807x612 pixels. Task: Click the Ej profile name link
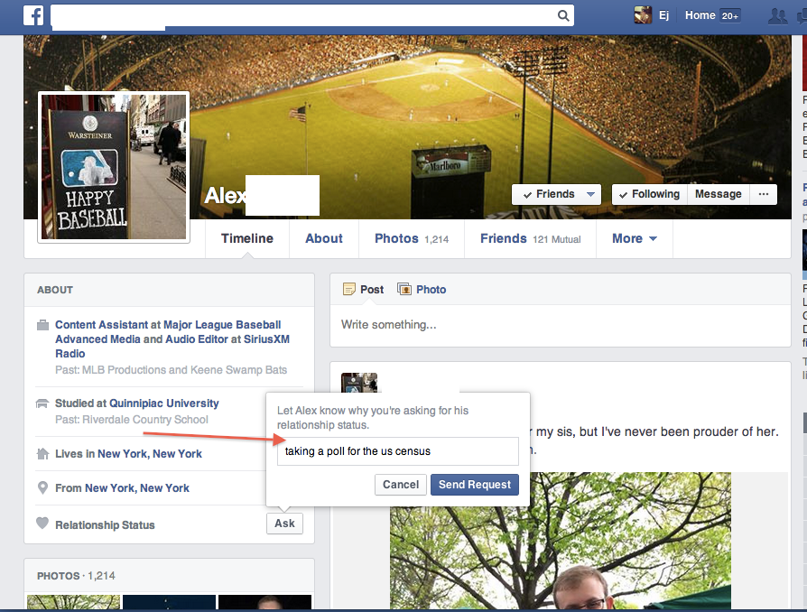663,15
